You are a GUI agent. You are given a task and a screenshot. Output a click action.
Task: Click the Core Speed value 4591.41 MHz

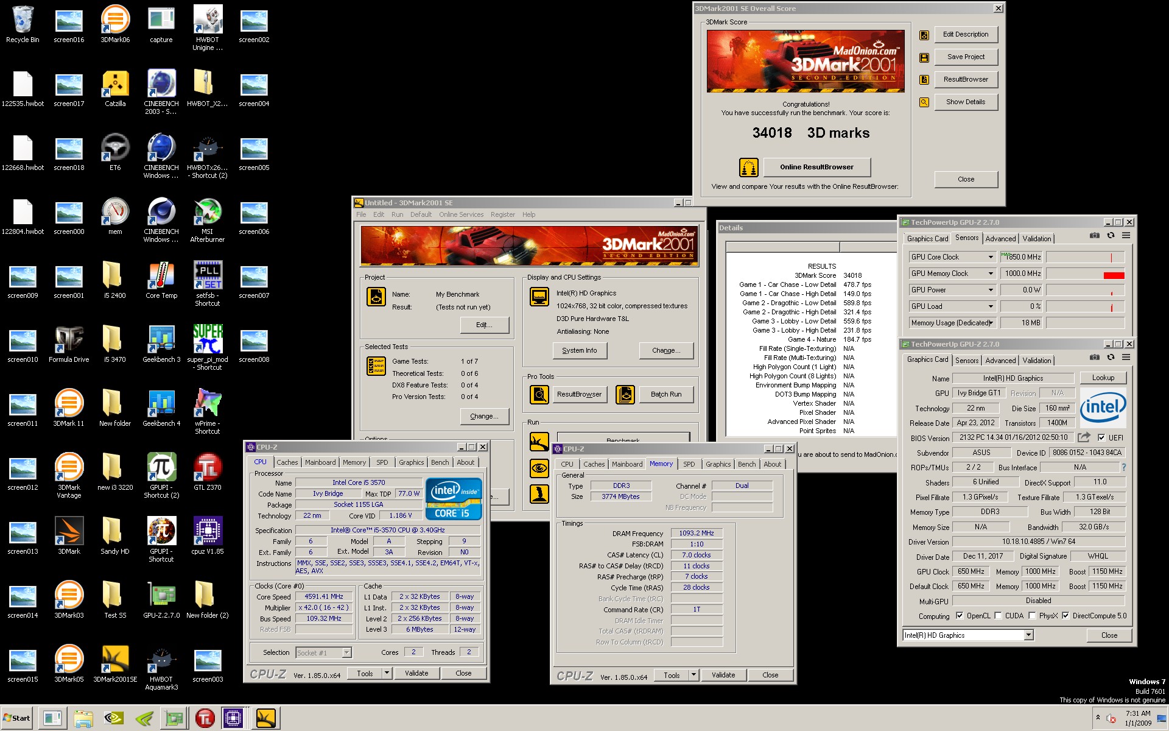click(x=323, y=596)
